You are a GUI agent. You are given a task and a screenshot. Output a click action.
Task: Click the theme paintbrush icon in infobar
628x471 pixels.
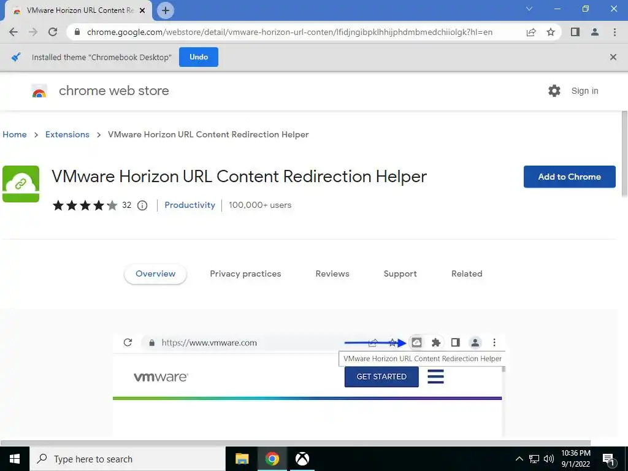point(16,57)
